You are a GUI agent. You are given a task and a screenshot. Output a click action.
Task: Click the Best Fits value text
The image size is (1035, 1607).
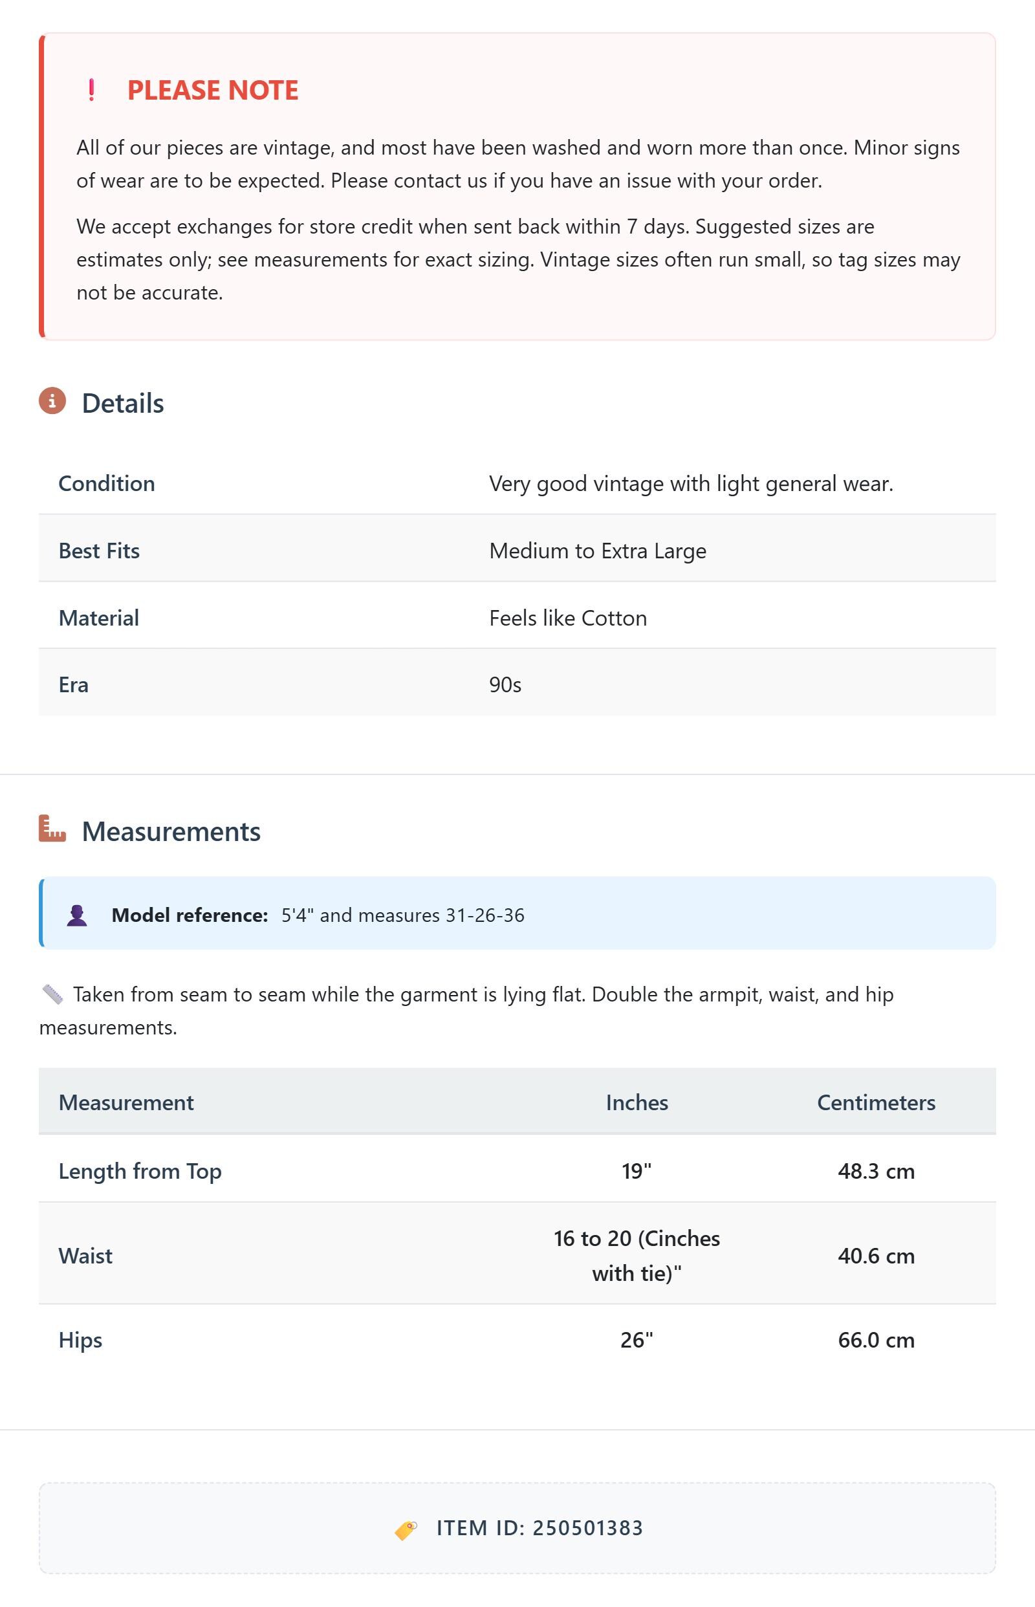(x=598, y=551)
